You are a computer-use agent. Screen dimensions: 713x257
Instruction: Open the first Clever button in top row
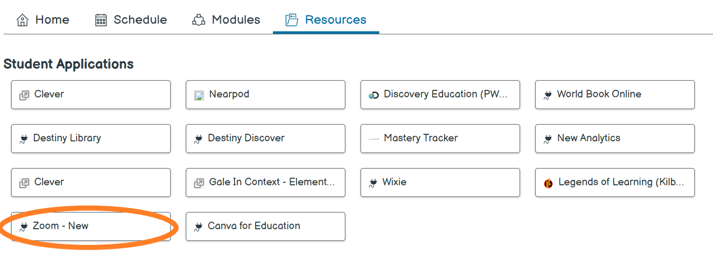[91, 94]
